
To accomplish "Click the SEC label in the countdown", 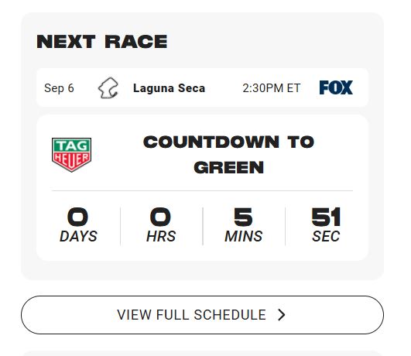I will pos(326,236).
